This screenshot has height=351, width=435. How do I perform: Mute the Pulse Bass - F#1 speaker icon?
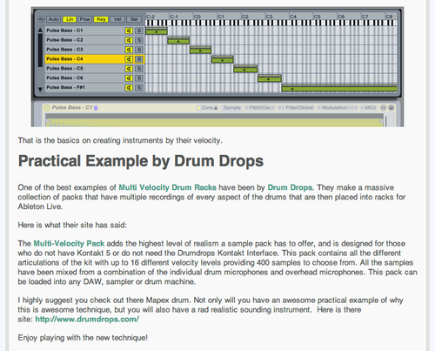click(129, 88)
